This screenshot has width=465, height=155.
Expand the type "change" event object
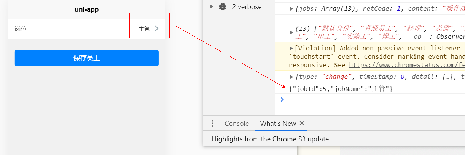[291, 77]
